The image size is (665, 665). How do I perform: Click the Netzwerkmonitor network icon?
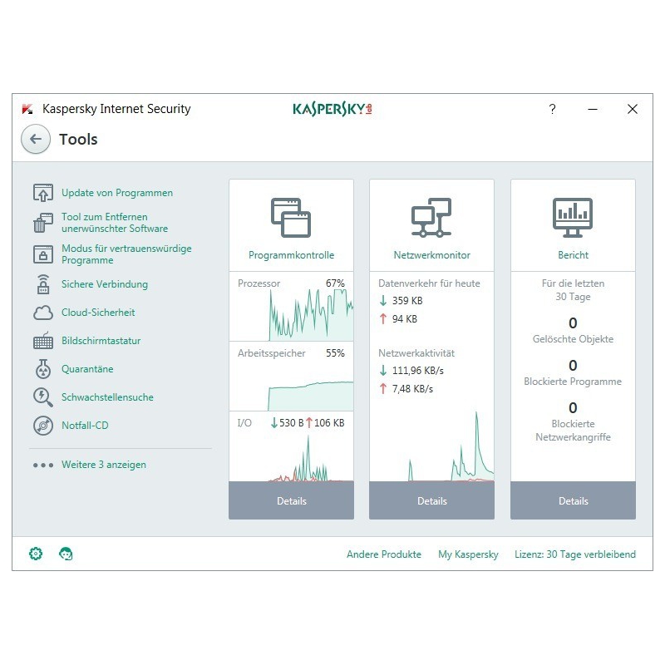tap(431, 218)
